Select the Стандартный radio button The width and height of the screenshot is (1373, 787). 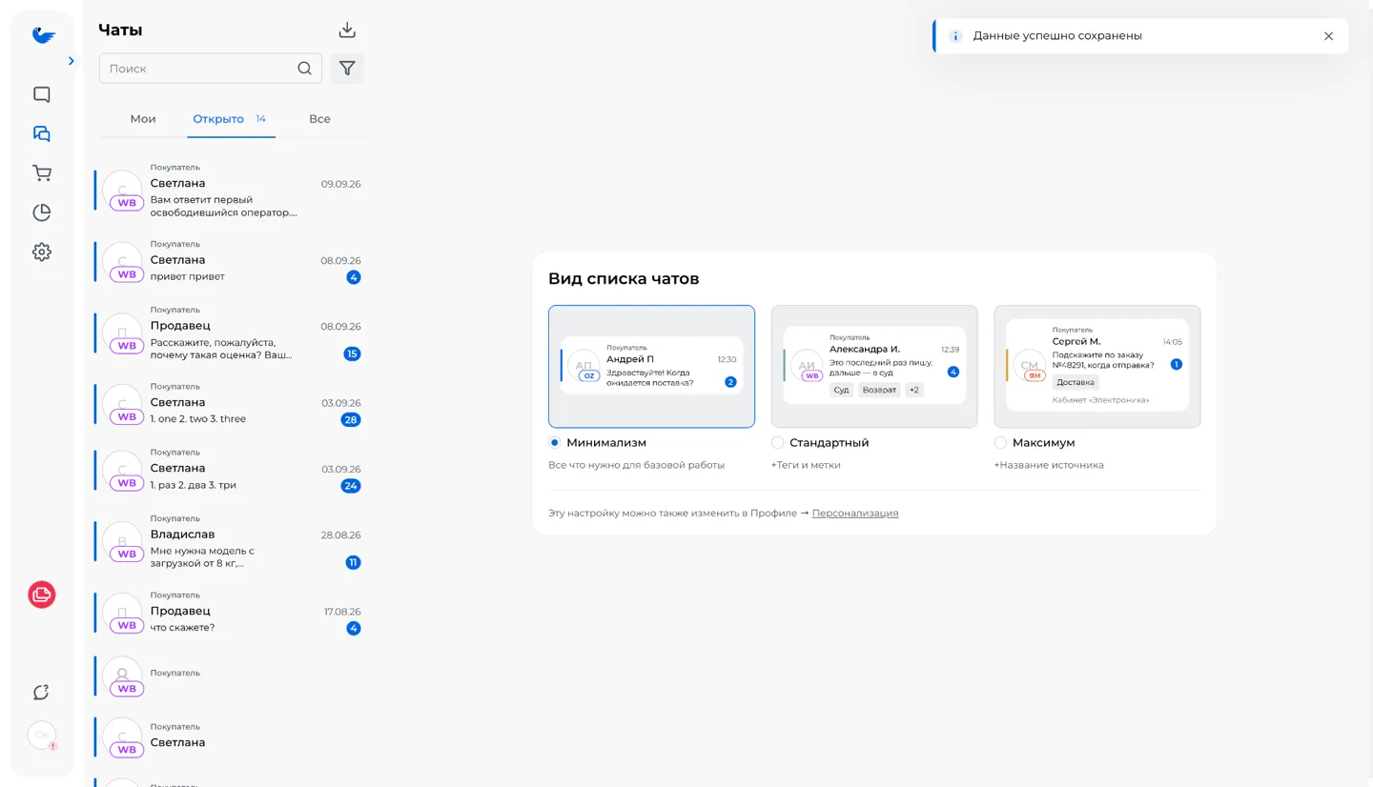pyautogui.click(x=777, y=442)
